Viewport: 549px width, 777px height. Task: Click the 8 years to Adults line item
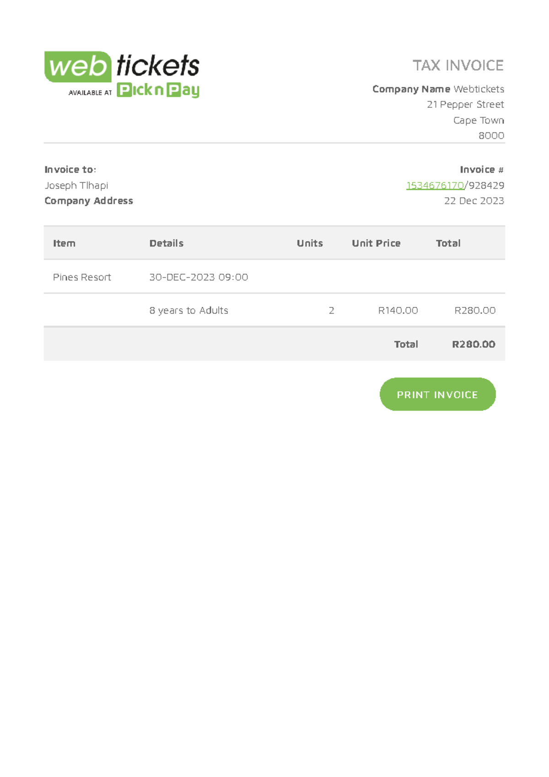(x=188, y=311)
